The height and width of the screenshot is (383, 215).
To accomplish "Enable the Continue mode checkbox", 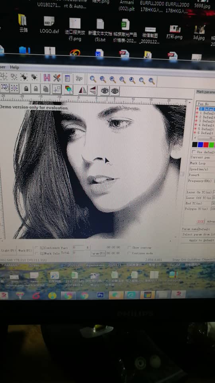I will (129, 253).
